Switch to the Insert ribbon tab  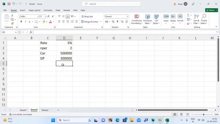point(22,10)
